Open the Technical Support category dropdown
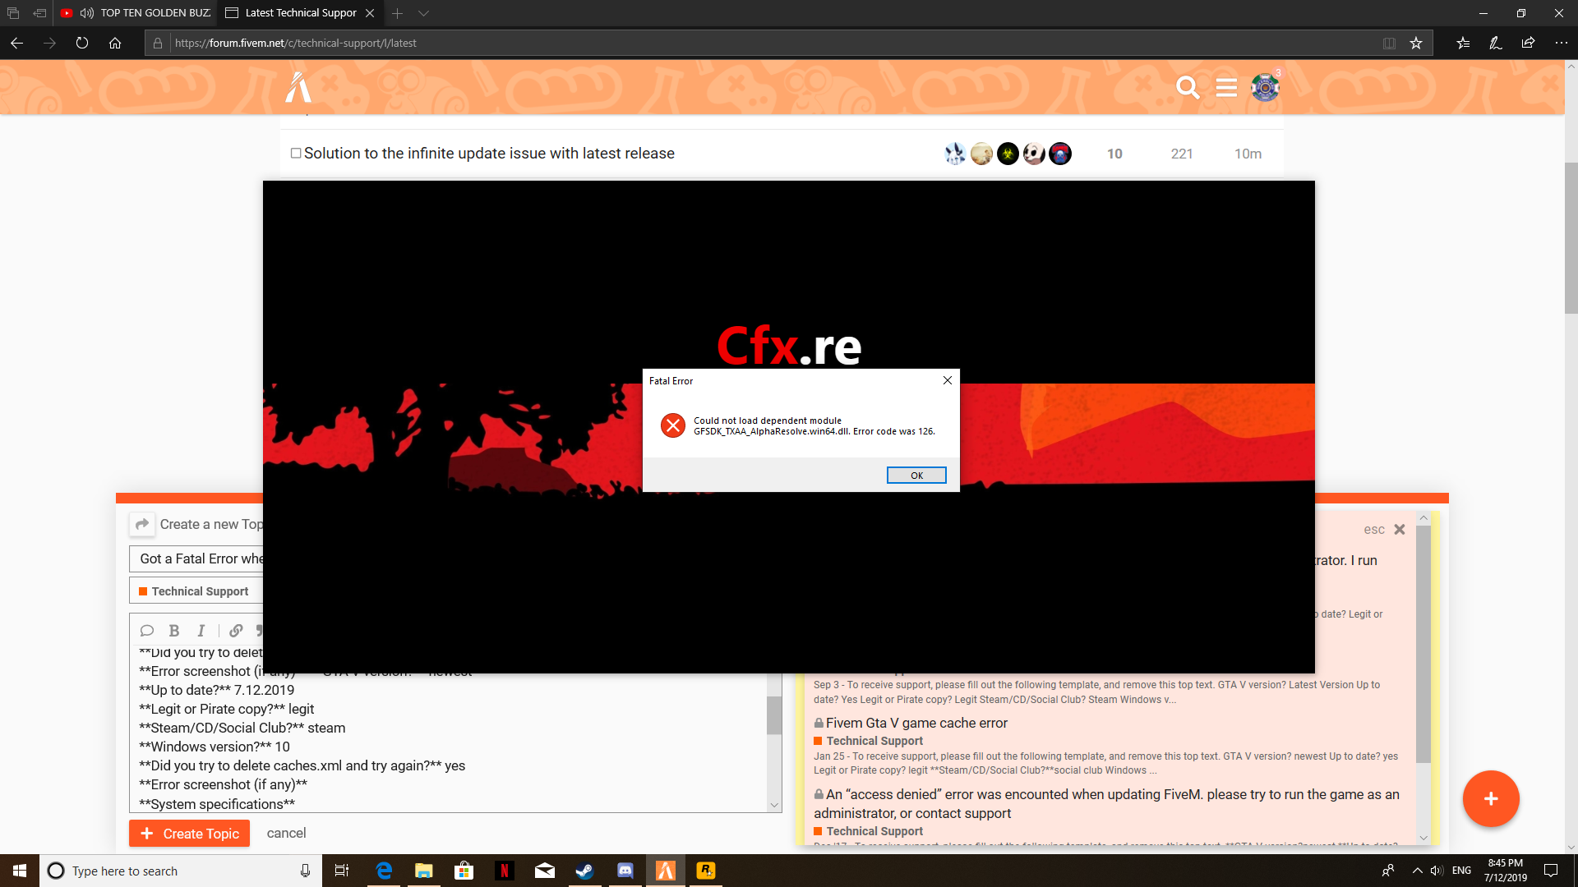Image resolution: width=1578 pixels, height=887 pixels. [x=196, y=591]
